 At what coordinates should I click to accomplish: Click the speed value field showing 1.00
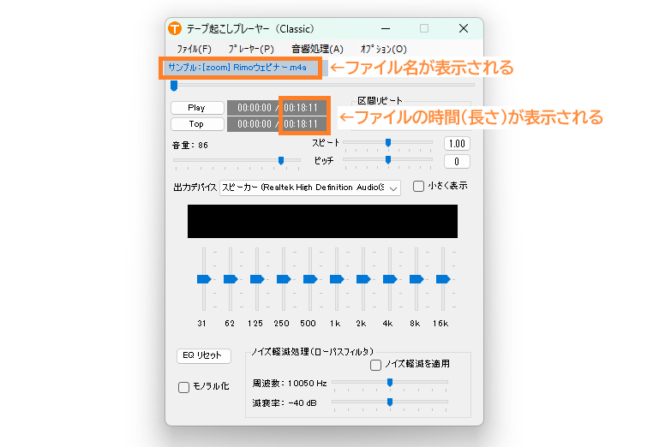tap(457, 144)
